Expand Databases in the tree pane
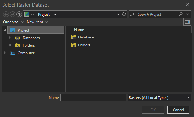Viewport: 194px width, 117px height. 10,38
